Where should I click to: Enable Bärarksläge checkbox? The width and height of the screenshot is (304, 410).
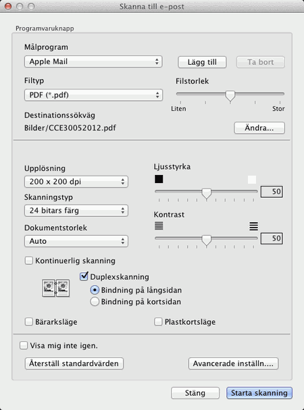point(29,322)
